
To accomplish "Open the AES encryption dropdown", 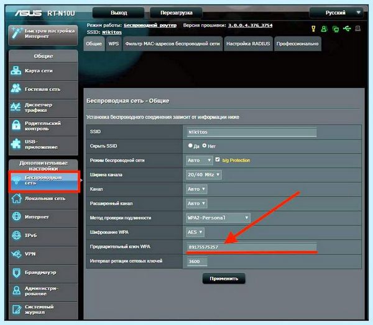I will tap(195, 232).
